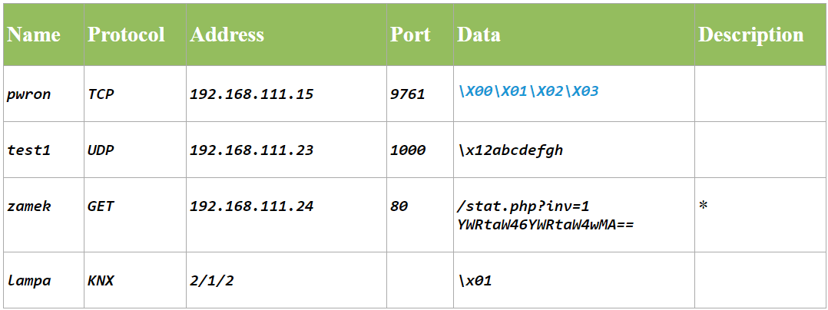Click the Address column header
828x310 pixels.
[x=227, y=35]
